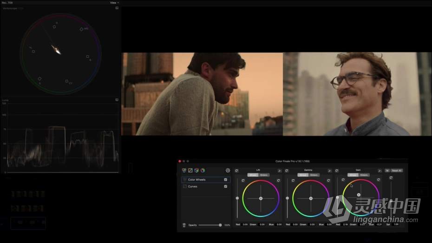Click the right reference shot with glasses
The height and width of the screenshot is (243, 432).
tap(357, 94)
